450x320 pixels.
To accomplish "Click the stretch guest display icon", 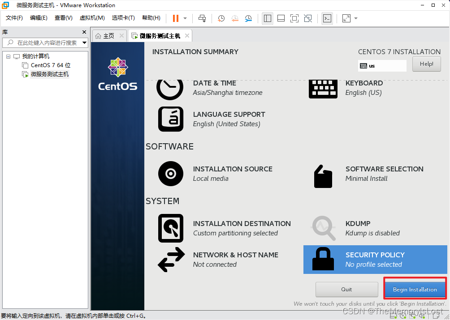I will (346, 18).
